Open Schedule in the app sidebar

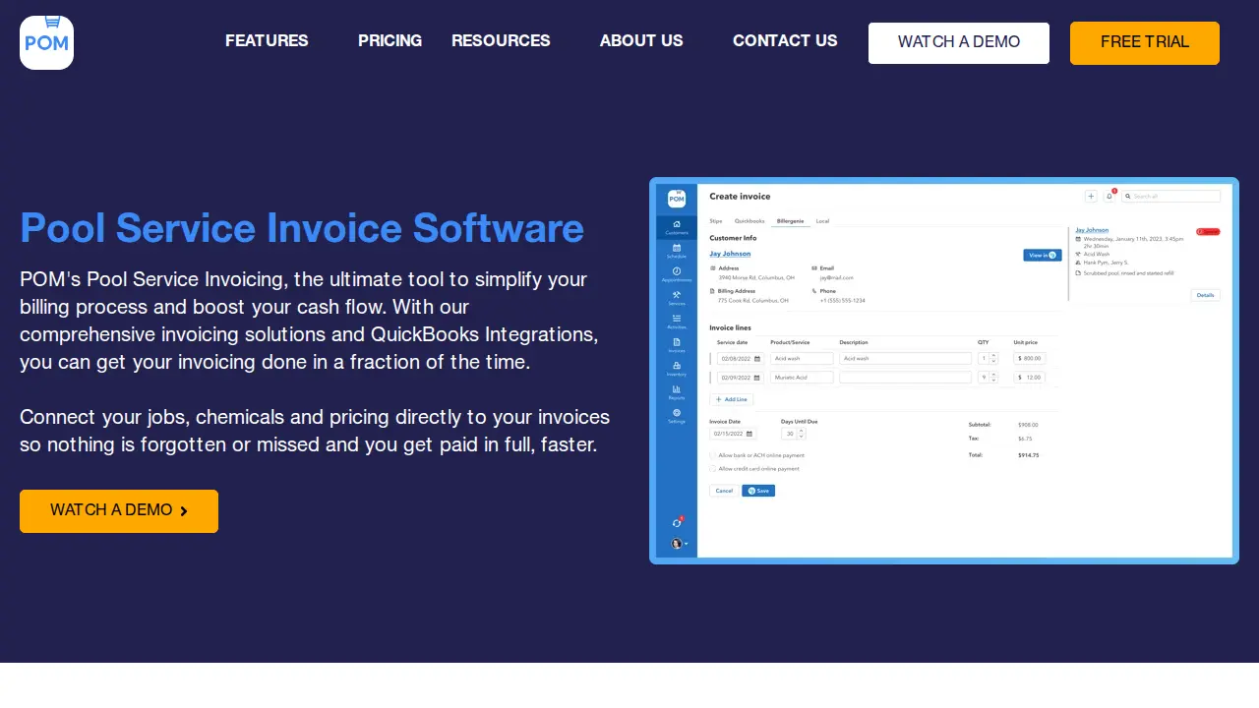(x=677, y=251)
